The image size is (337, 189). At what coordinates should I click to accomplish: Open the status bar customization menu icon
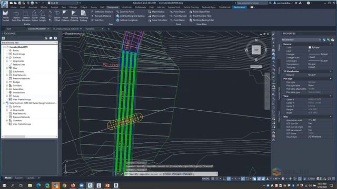pos(333,178)
